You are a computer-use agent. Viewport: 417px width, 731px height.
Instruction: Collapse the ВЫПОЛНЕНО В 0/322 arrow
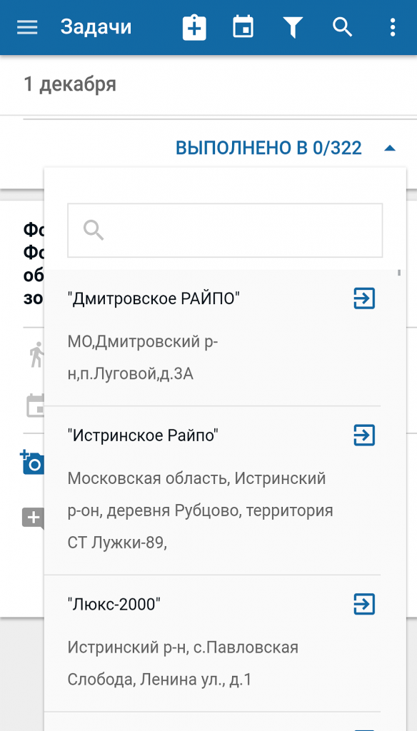(x=390, y=148)
